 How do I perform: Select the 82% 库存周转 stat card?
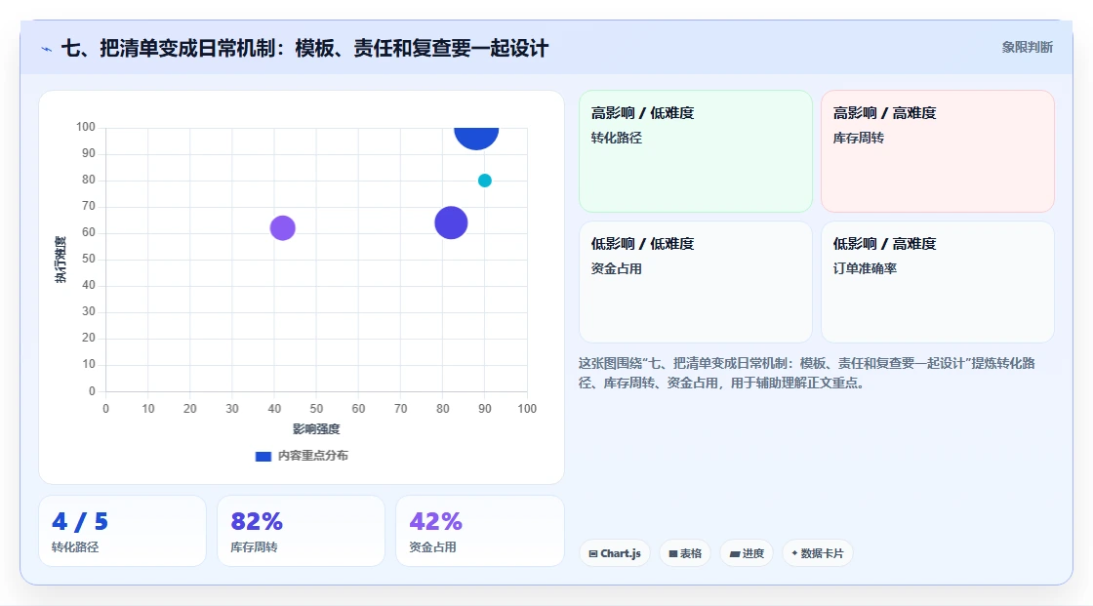302,531
